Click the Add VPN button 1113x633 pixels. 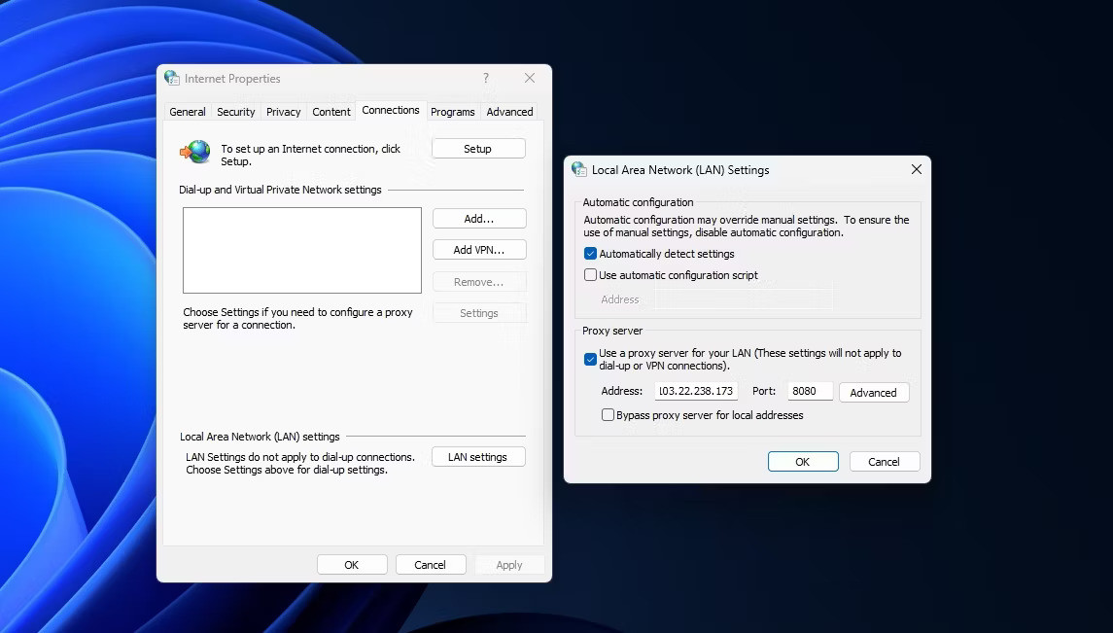click(x=478, y=249)
